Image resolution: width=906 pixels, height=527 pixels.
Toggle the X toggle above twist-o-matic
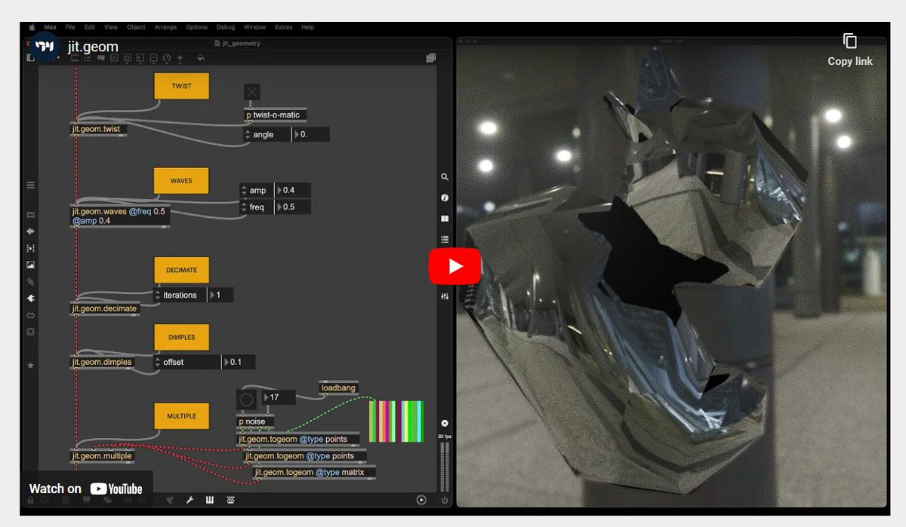coord(252,92)
